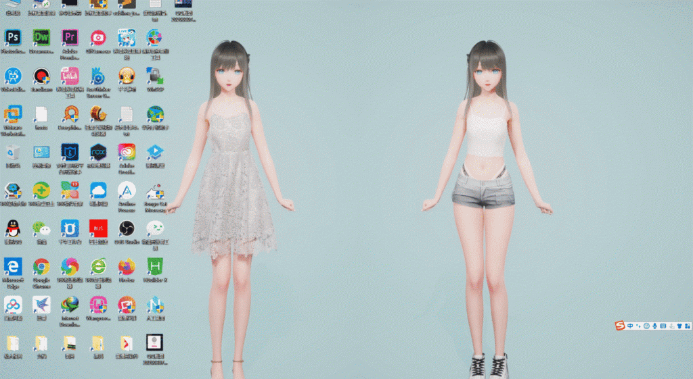Select the Photoshop desktop shortcut
The width and height of the screenshot is (693, 379).
click(x=13, y=38)
